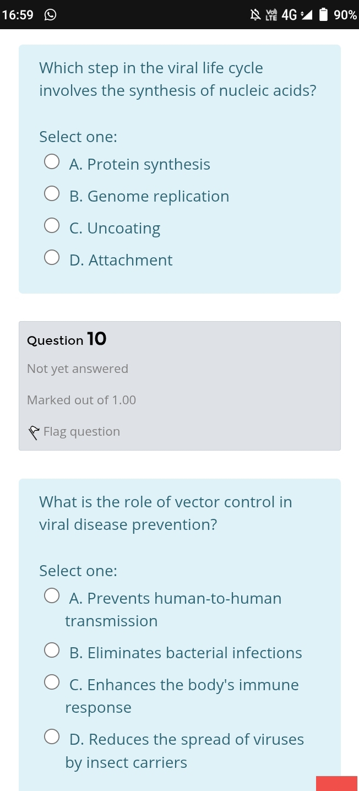Tap the 90% battery percentage text
The height and width of the screenshot is (791, 359).
(x=345, y=15)
